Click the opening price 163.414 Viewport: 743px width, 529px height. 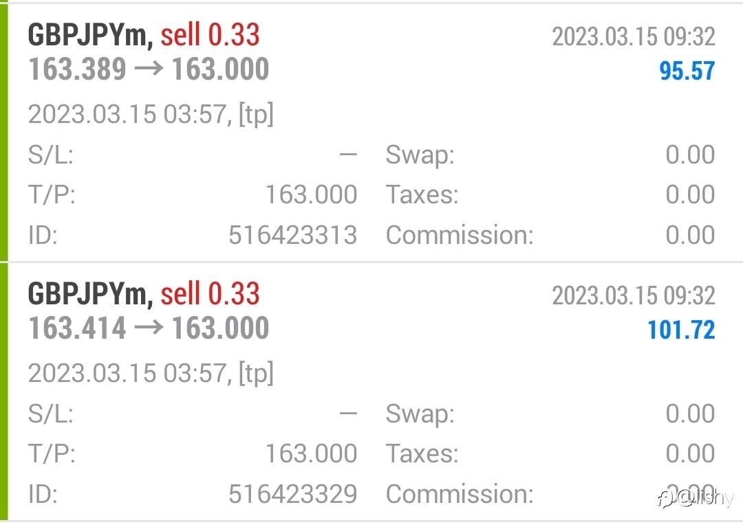point(77,328)
